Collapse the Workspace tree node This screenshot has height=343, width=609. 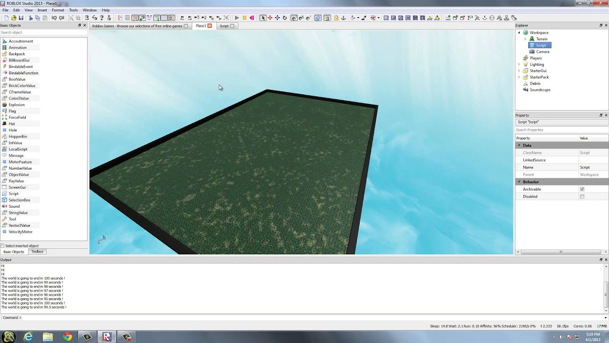pos(519,32)
